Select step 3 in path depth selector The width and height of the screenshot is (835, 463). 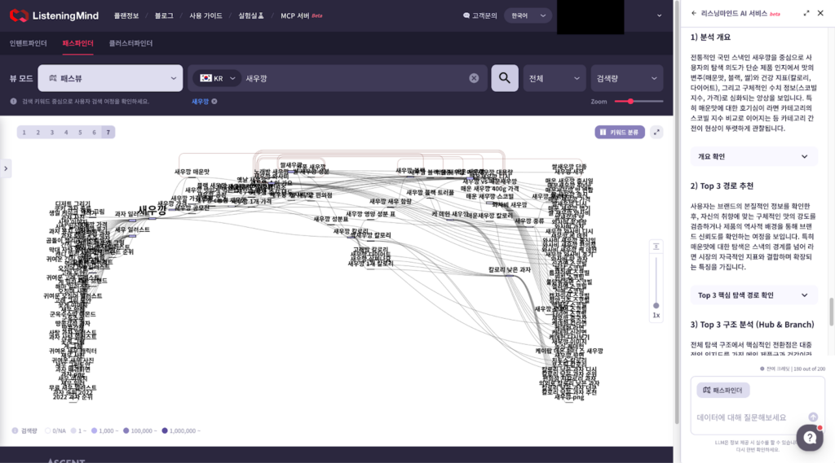click(52, 132)
